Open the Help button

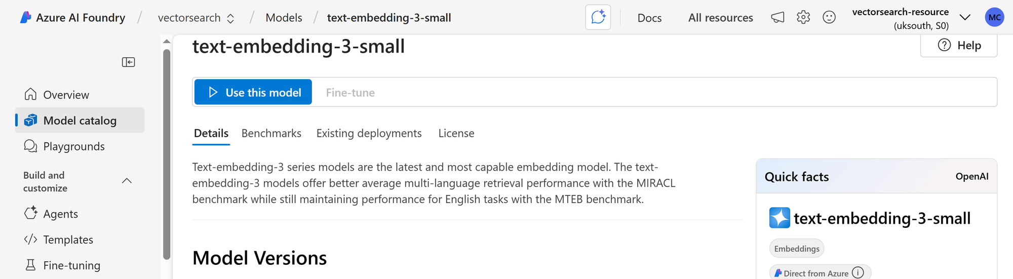(x=959, y=46)
